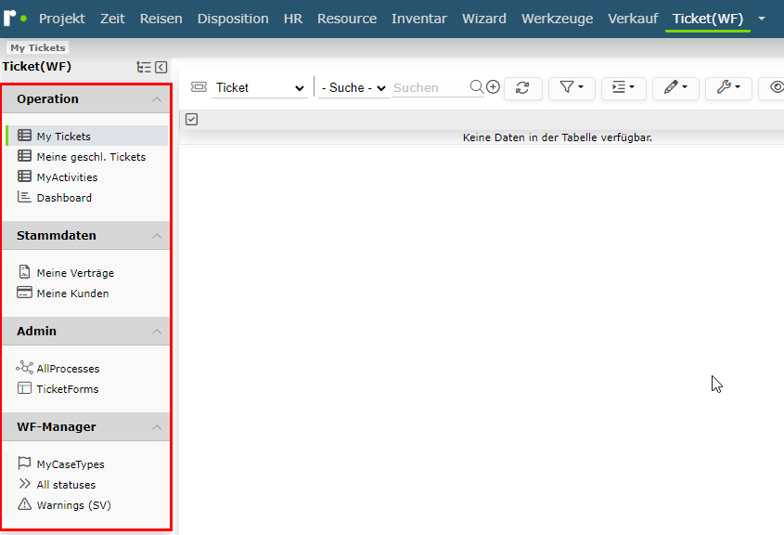The width and height of the screenshot is (784, 535).
Task: Open the Ticket type dropdown
Action: pos(260,87)
